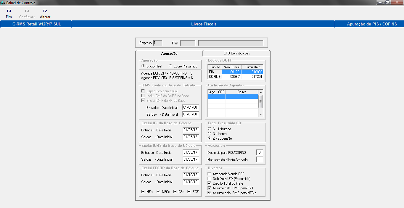Screen dimensions: 404x208
Task: Select COFINS Não Cumul. cell 585601
Action: tap(232, 76)
